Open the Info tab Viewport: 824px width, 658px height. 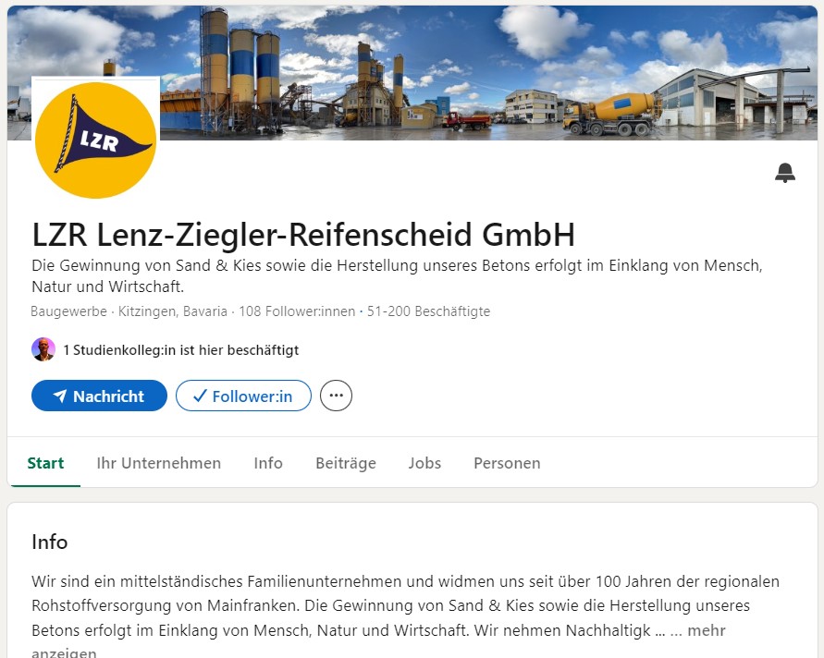coord(268,463)
